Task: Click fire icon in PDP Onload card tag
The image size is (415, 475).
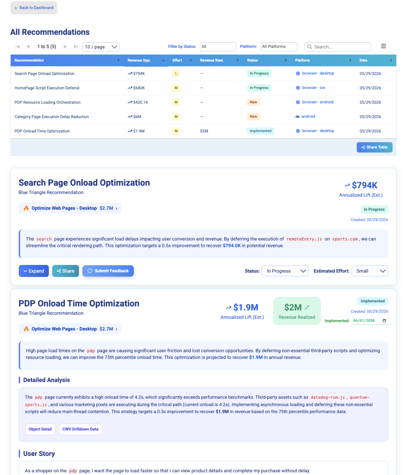Action: click(x=26, y=329)
